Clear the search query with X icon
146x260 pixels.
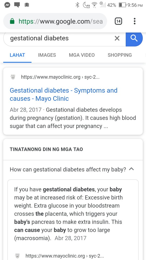point(117,38)
